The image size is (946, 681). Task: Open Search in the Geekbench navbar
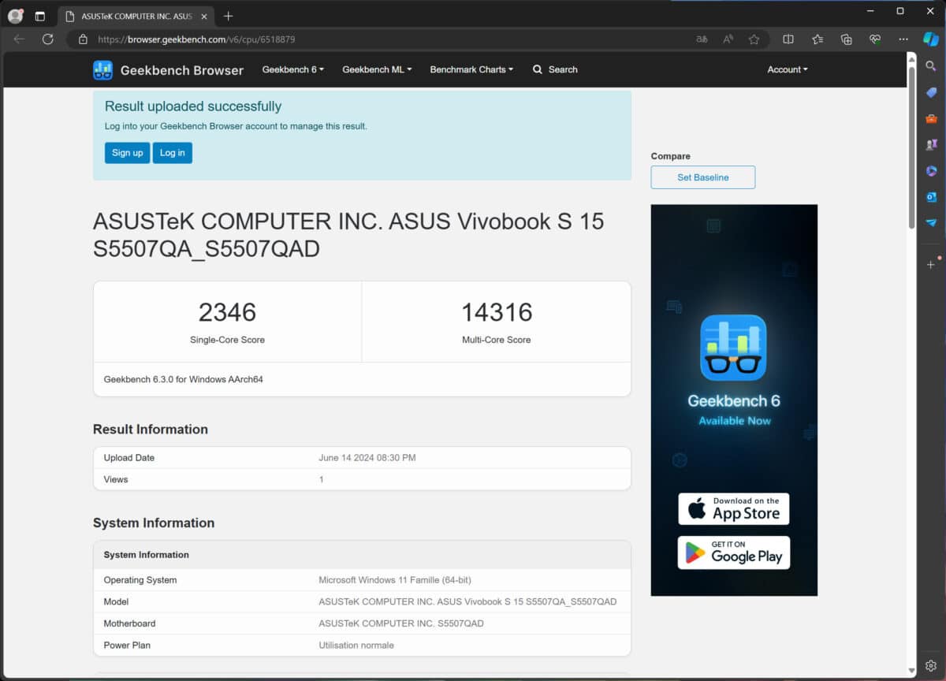[555, 69]
